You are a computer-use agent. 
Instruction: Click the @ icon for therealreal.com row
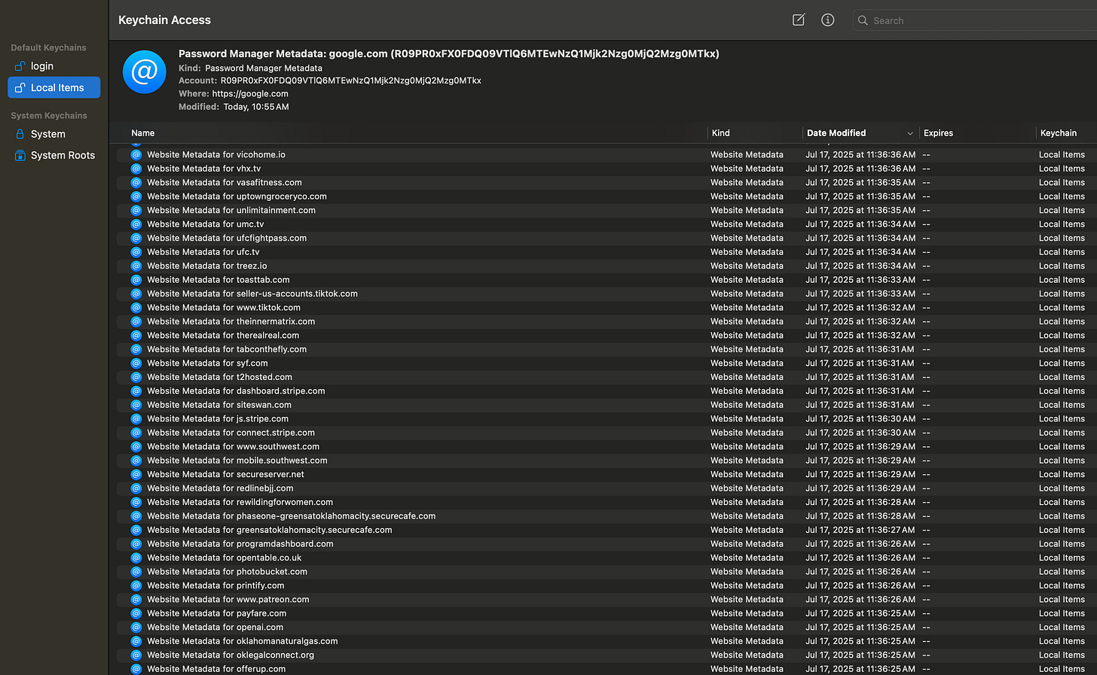click(136, 336)
